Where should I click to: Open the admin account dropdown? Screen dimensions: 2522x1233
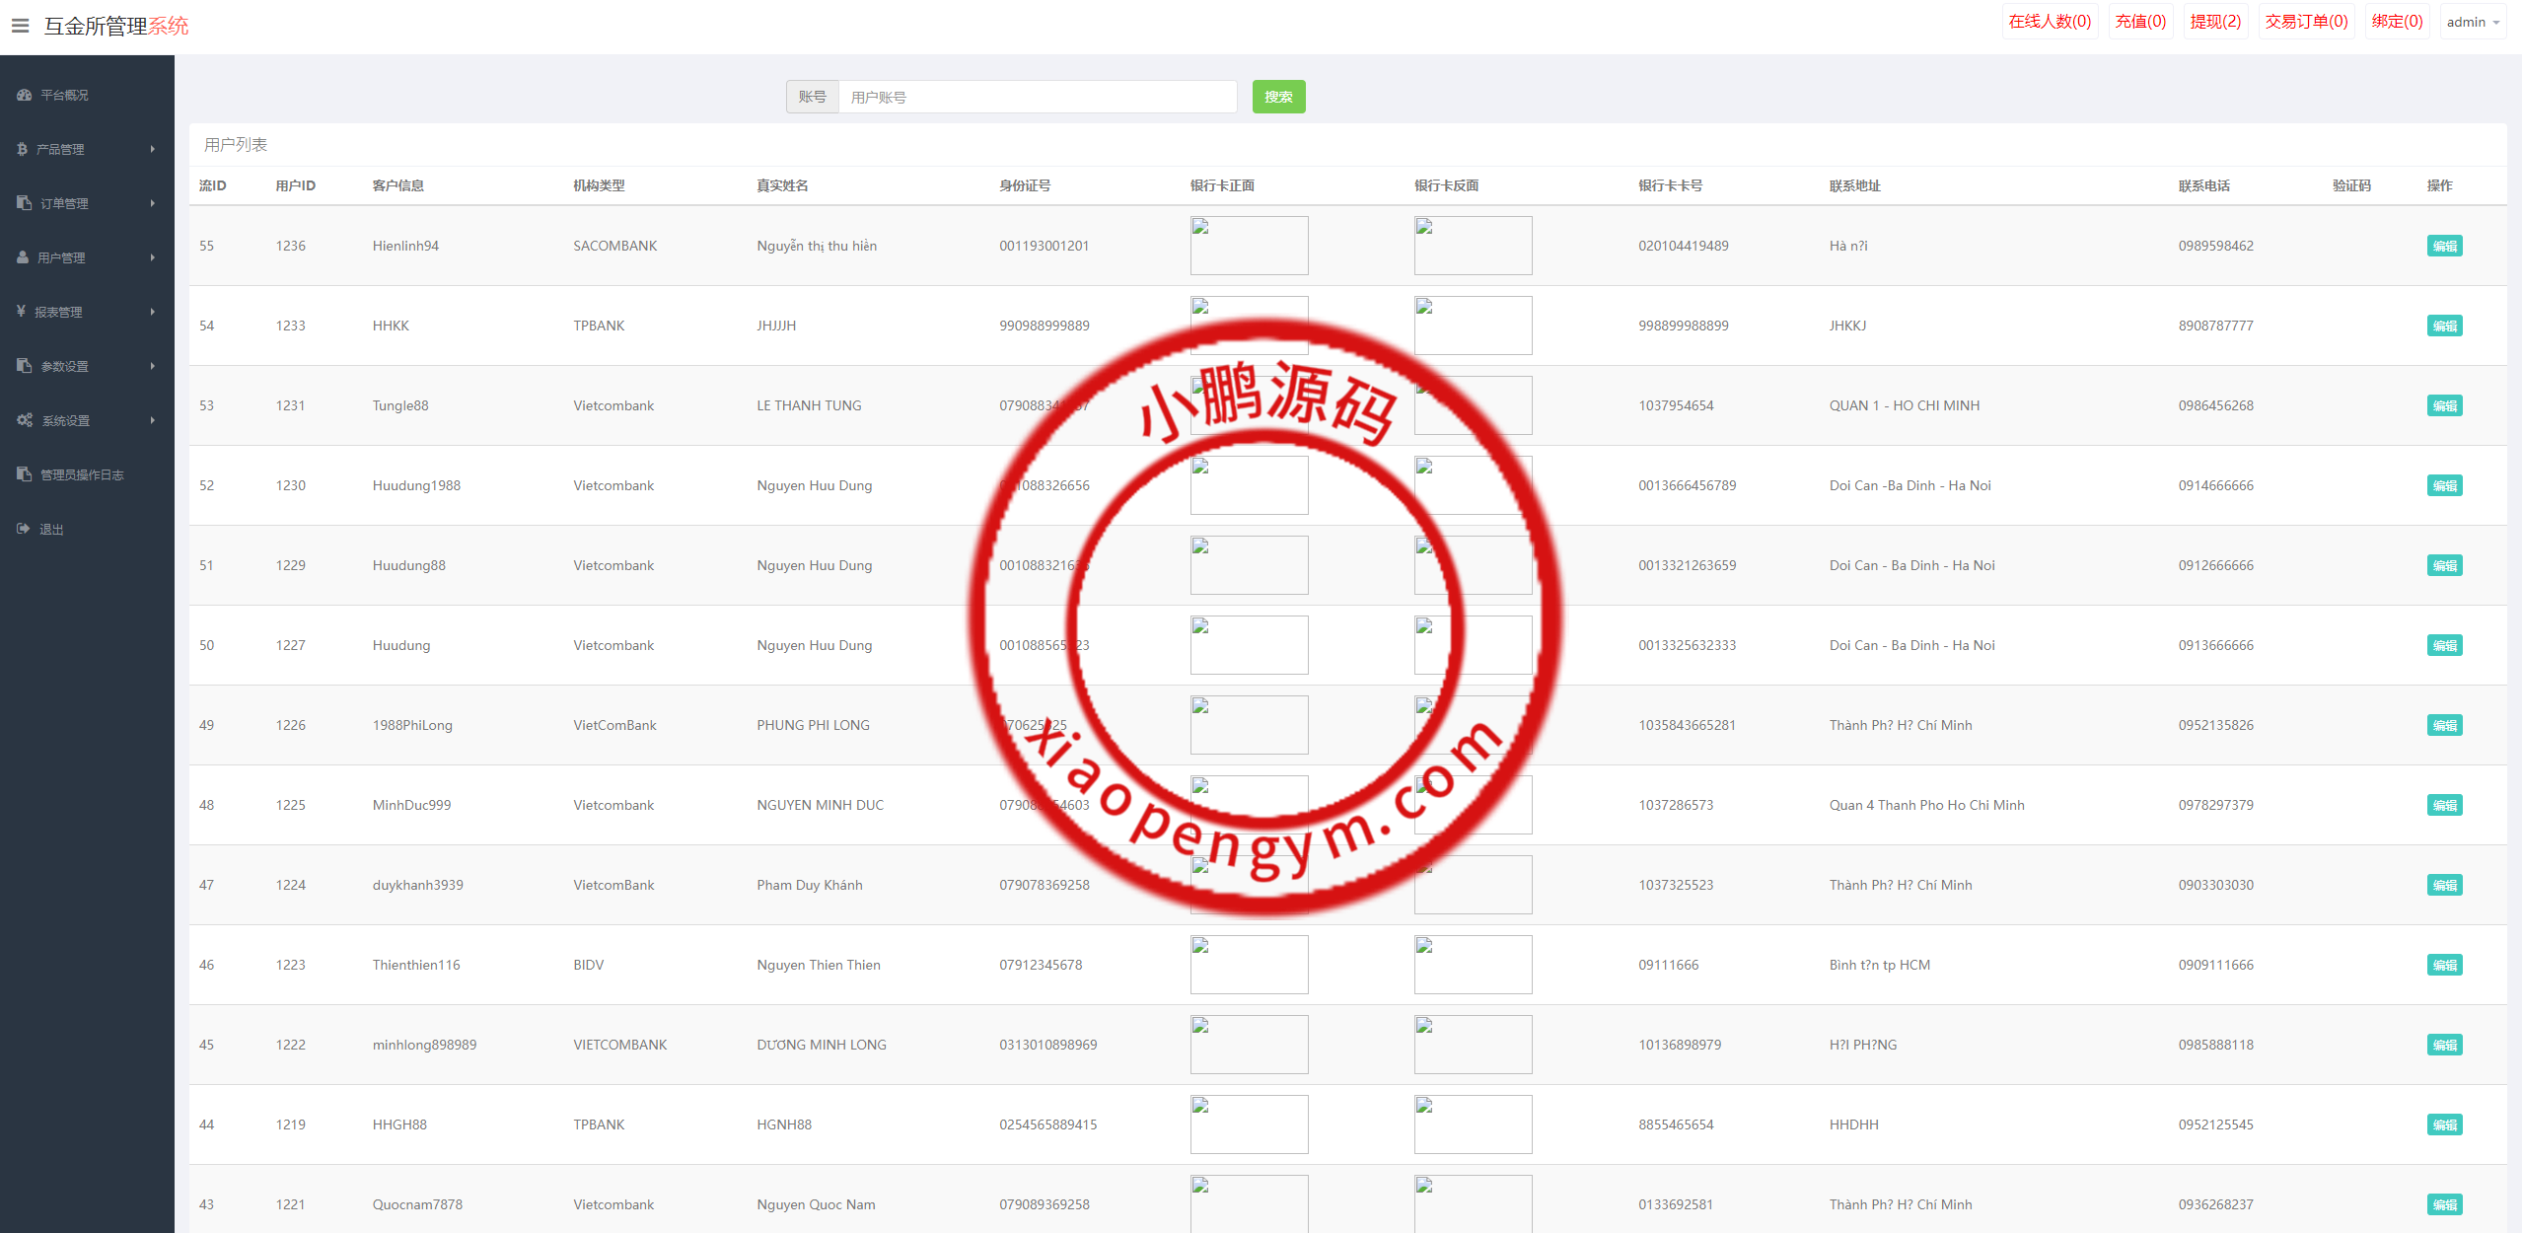click(2473, 22)
